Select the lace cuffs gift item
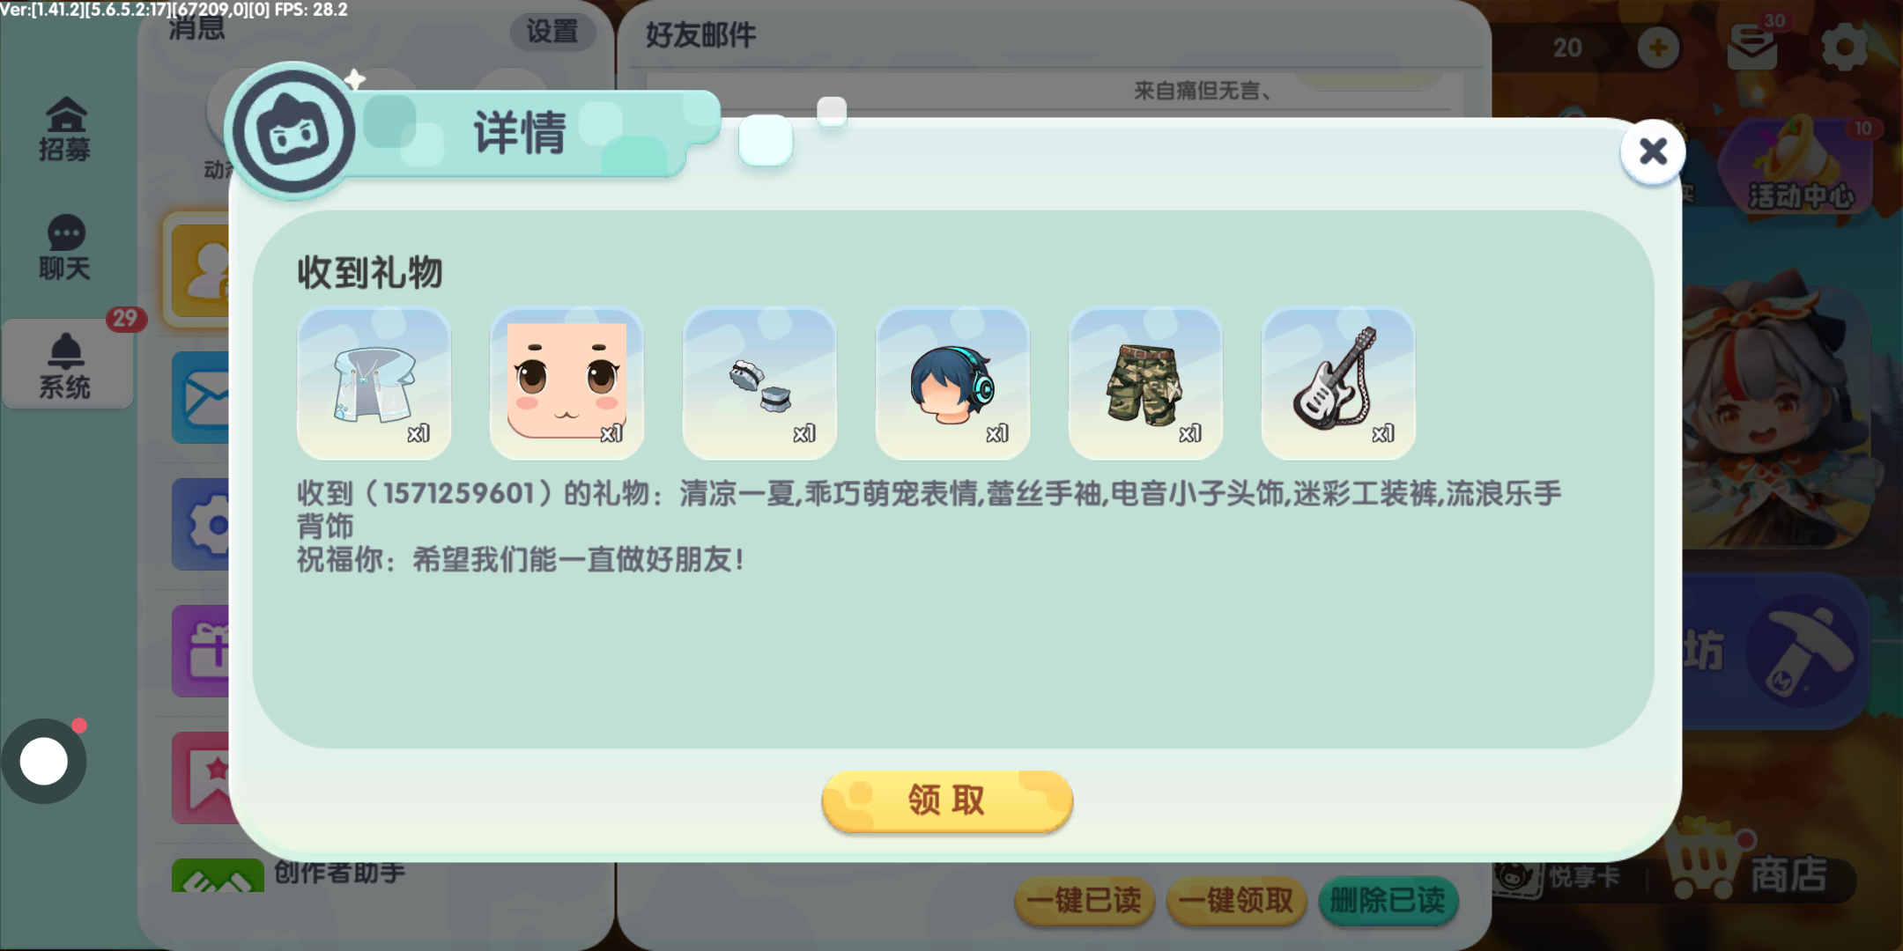The height and width of the screenshot is (951, 1903). 760,383
